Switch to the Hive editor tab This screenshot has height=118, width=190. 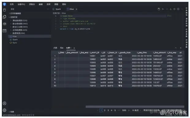[x=72, y=9]
